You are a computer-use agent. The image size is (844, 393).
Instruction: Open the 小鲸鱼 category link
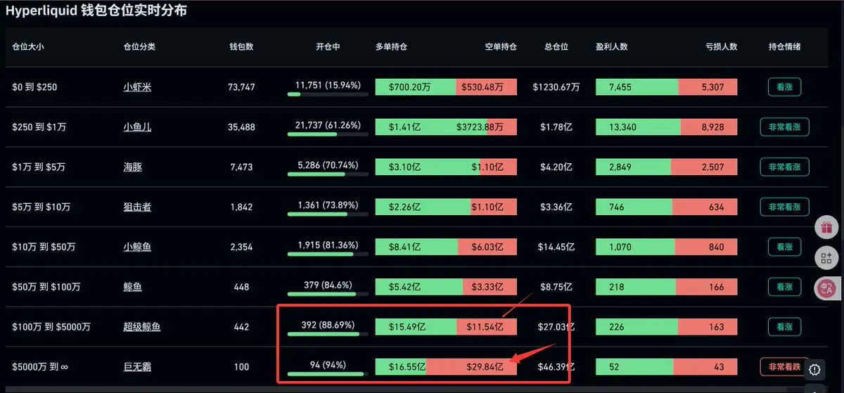click(137, 247)
